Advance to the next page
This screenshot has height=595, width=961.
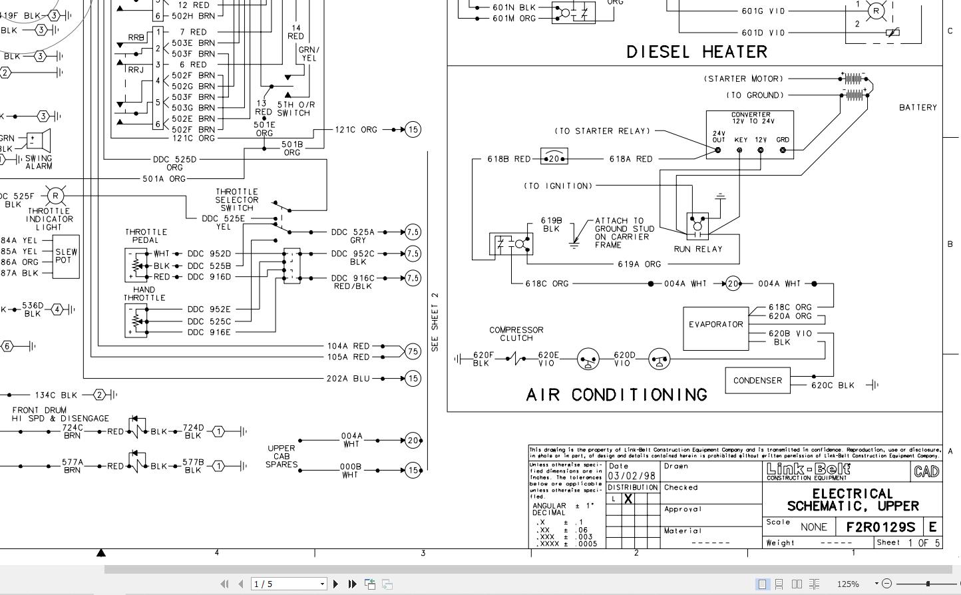pos(335,584)
